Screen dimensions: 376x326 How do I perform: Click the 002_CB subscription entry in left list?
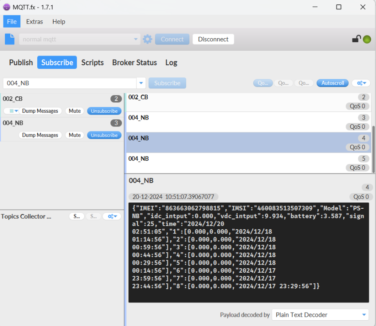(62, 105)
